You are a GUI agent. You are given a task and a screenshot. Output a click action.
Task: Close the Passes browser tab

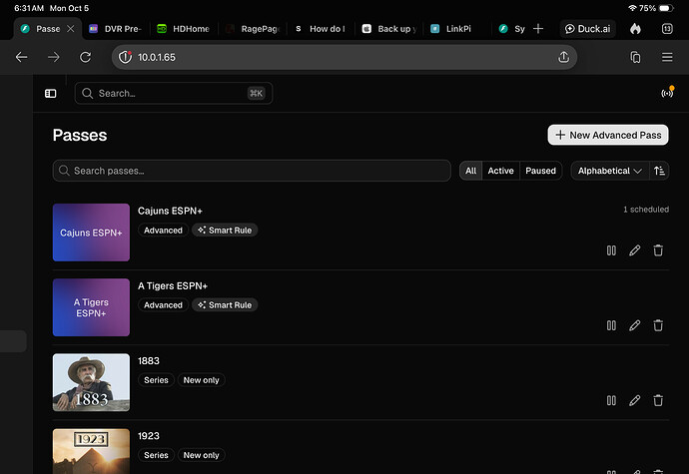(70, 29)
